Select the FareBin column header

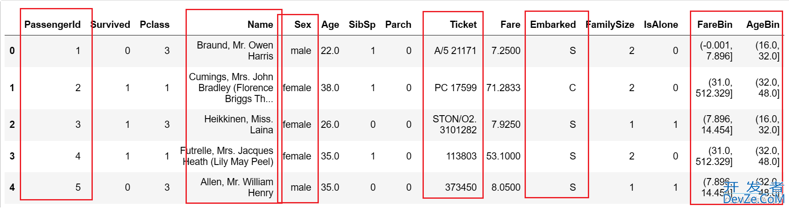[x=715, y=24]
